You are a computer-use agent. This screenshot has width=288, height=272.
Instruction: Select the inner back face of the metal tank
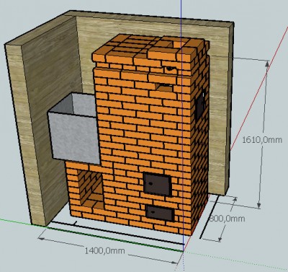tap(84, 104)
